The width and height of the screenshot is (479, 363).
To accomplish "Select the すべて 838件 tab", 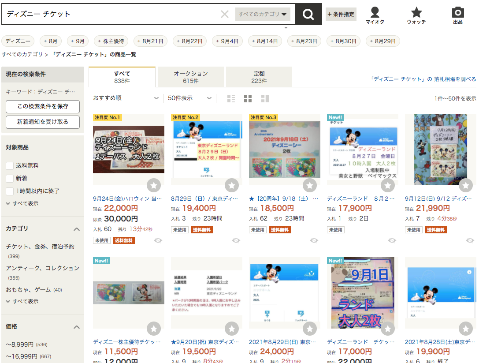I will 122,77.
